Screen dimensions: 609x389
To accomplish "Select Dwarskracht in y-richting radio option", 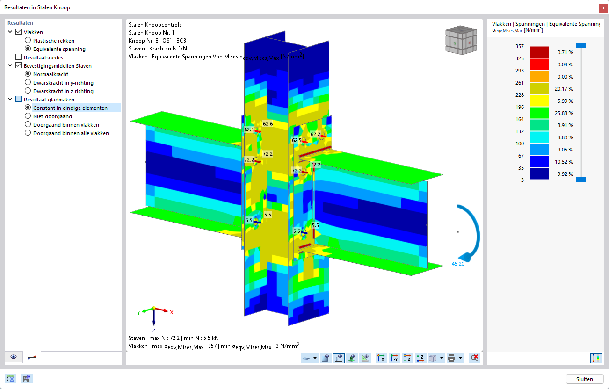I will [28, 83].
